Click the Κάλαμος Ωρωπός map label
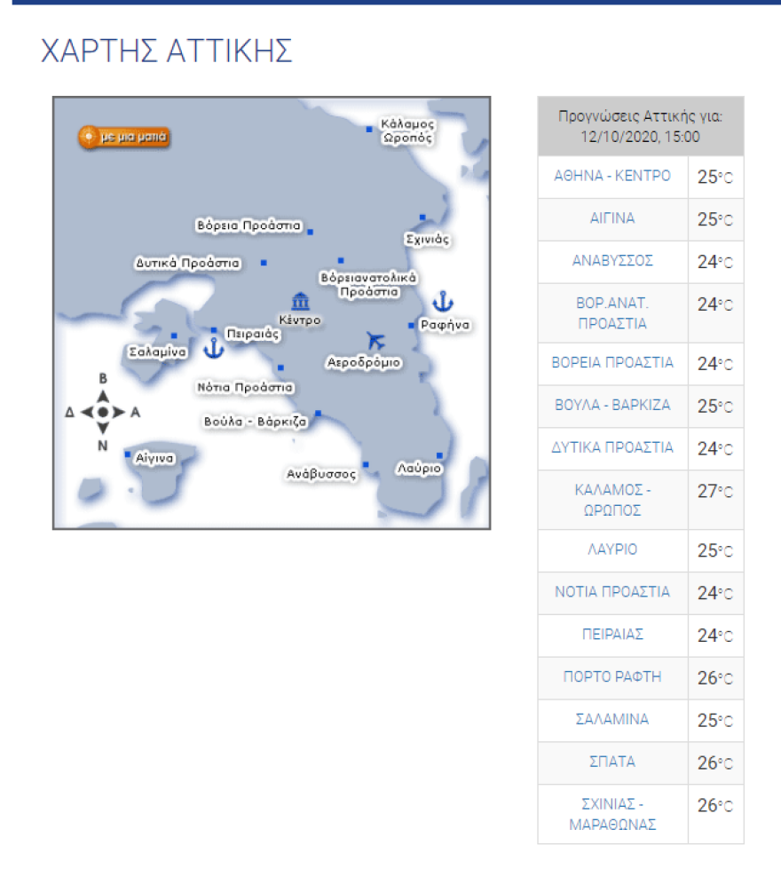Viewport: 781px width, 893px height. [406, 130]
